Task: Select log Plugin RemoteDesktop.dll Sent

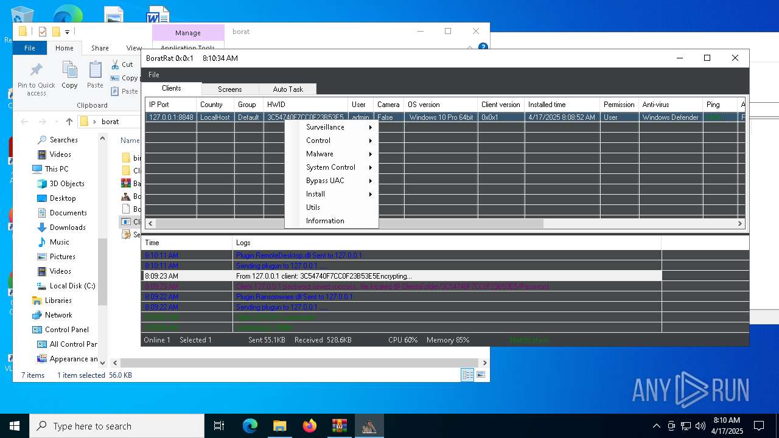Action: coord(402,255)
